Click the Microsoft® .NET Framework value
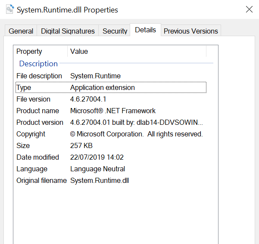The height and width of the screenshot is (244, 259). [113, 111]
